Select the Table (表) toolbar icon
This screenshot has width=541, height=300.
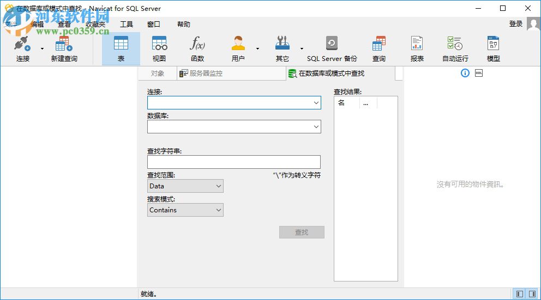(x=121, y=49)
